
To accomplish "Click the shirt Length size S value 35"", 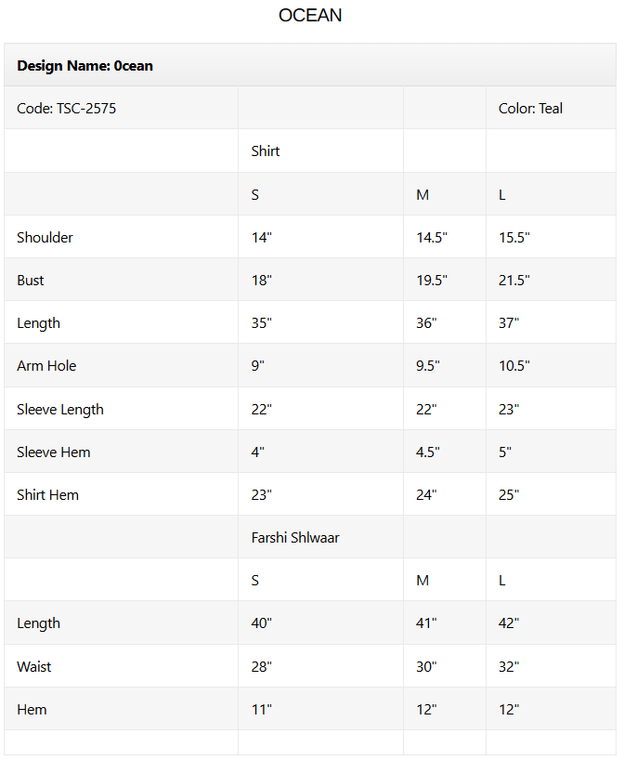I will (x=262, y=323).
